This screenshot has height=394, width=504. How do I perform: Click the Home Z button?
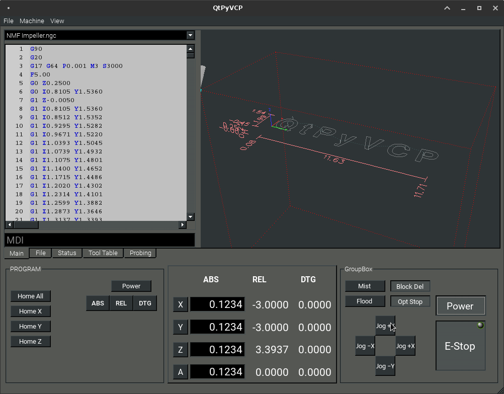pyautogui.click(x=31, y=342)
